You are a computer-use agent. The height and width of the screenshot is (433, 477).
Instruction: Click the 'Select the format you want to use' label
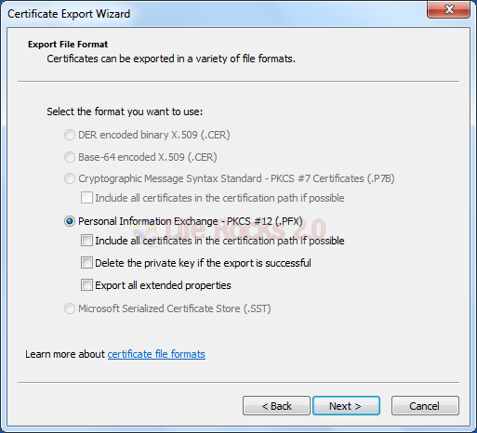(125, 112)
